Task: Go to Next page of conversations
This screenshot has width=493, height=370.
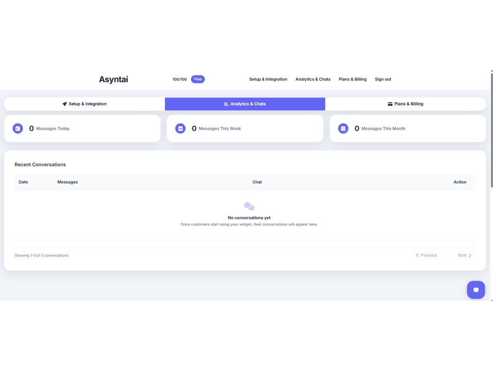Action: point(464,255)
